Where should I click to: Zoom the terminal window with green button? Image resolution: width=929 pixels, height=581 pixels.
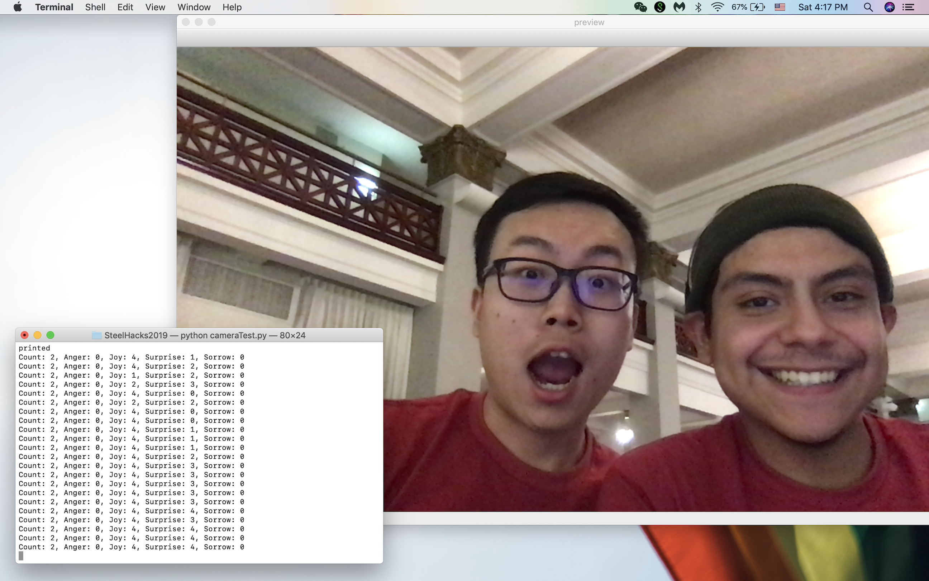[50, 335]
